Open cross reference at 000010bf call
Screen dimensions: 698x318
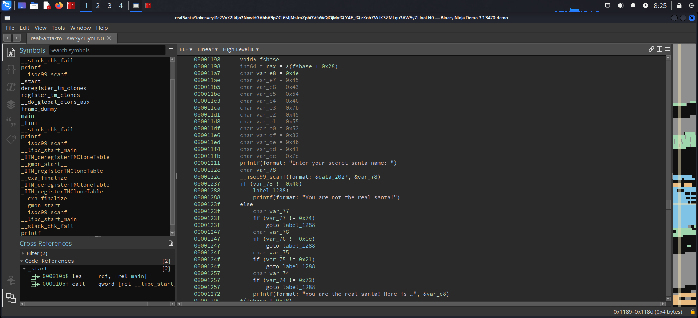(x=102, y=284)
